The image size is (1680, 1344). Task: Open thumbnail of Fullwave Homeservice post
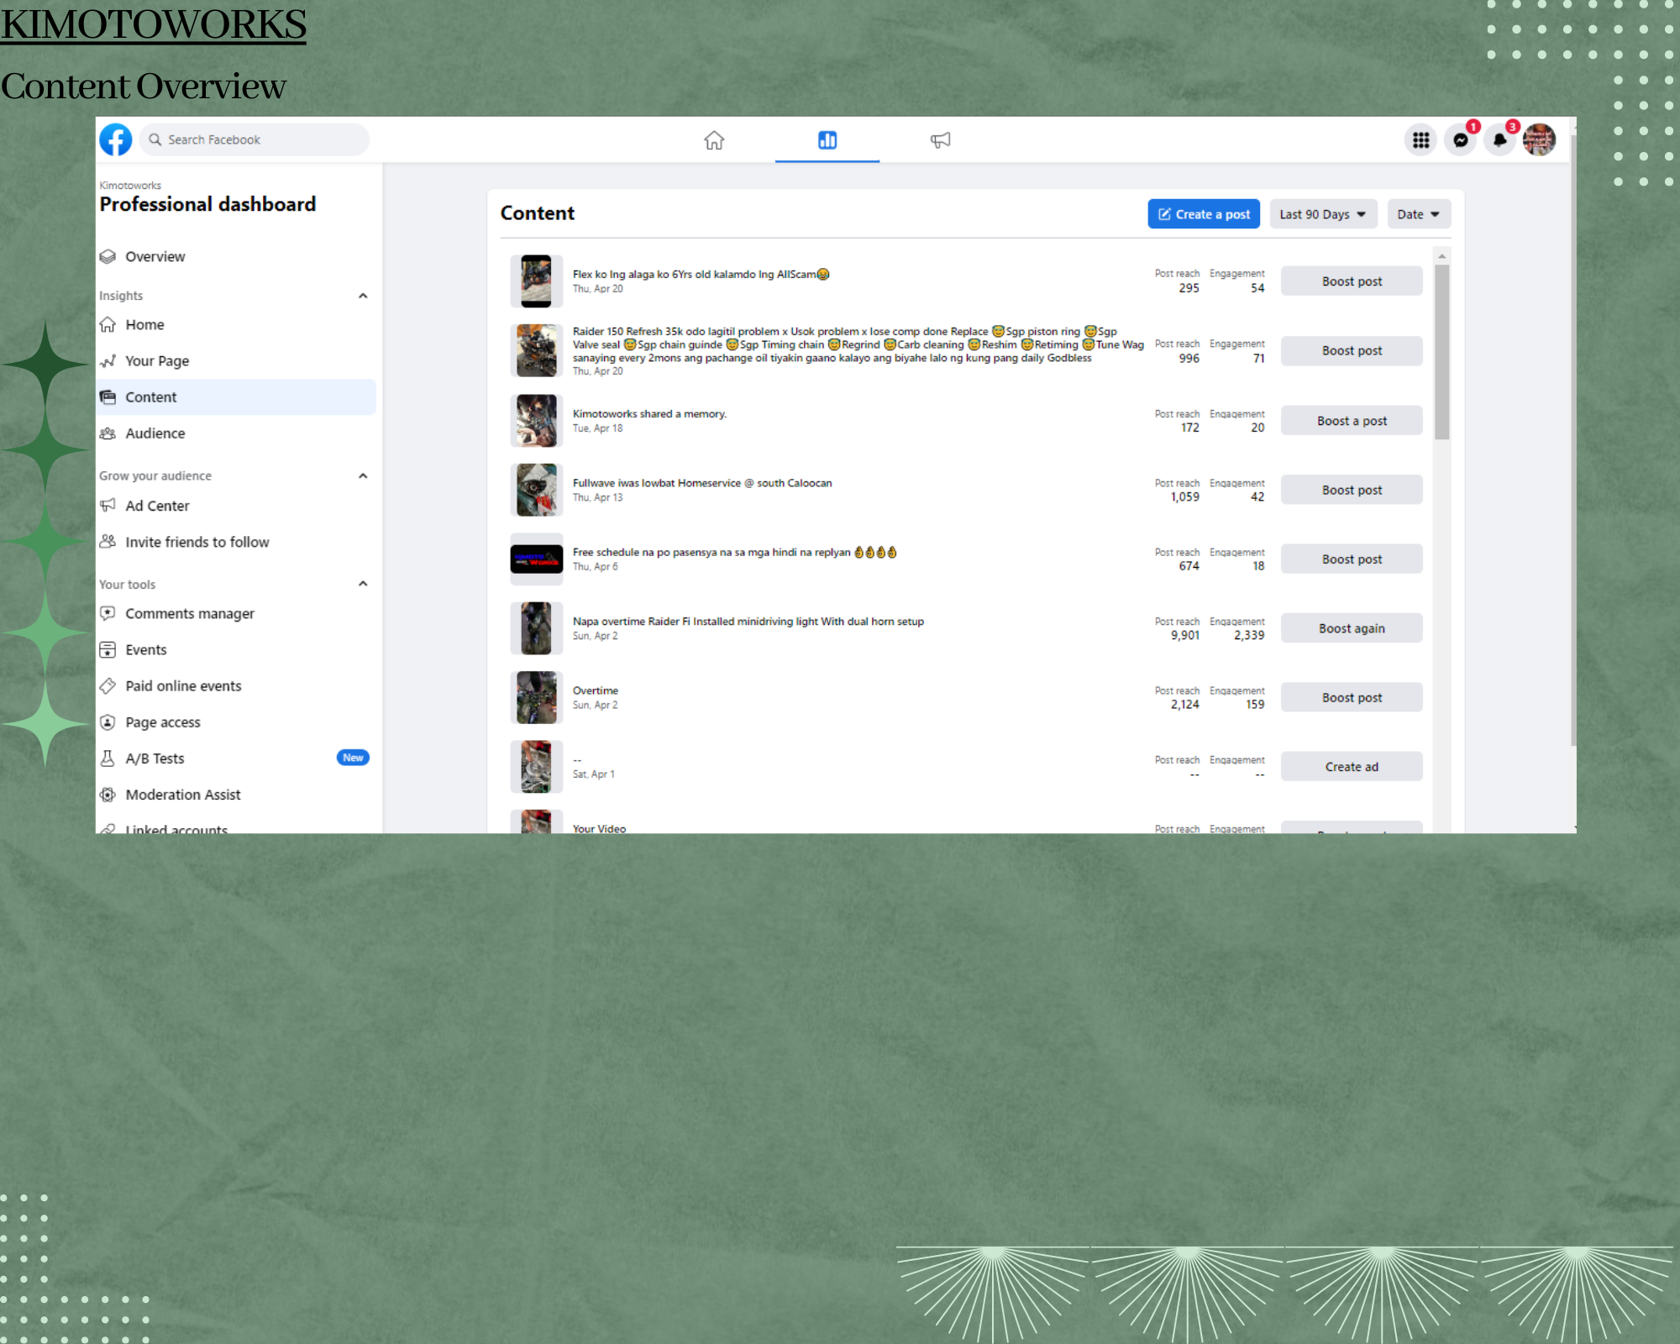tap(537, 490)
